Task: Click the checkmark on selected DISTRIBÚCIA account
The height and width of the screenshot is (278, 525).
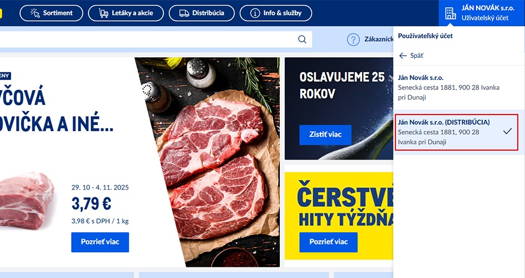Action: 508,131
